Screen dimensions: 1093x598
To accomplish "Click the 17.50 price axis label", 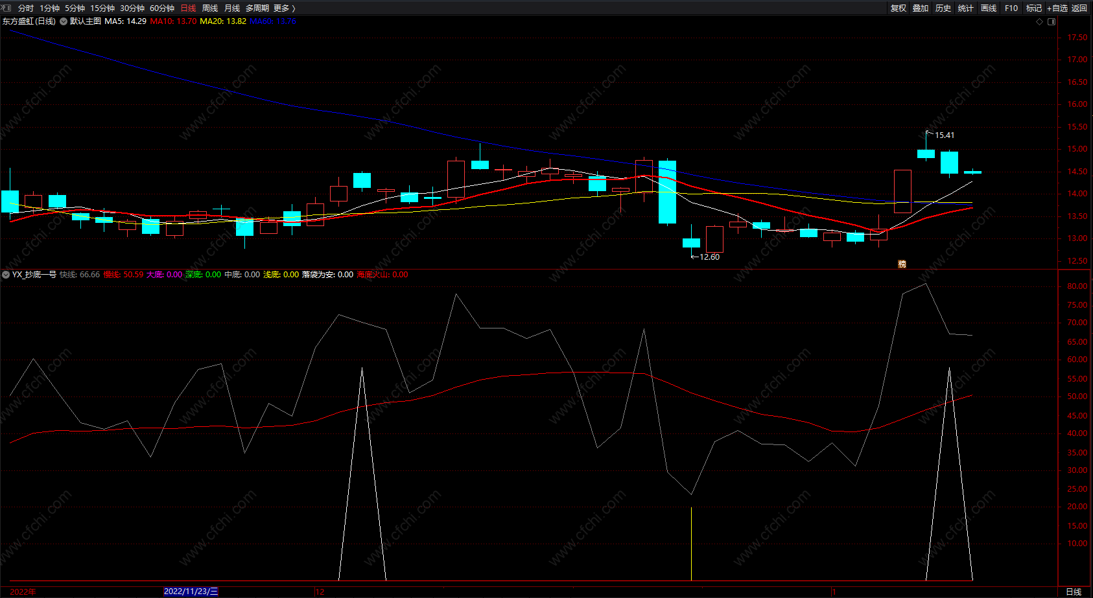I will [1077, 38].
